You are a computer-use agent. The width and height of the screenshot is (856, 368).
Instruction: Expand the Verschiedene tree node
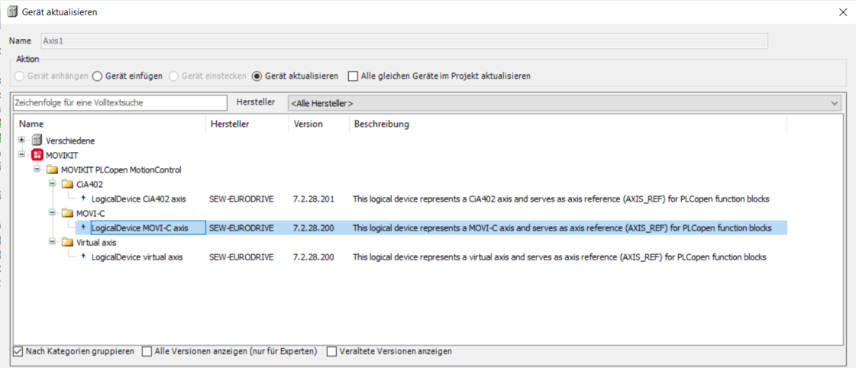point(22,140)
